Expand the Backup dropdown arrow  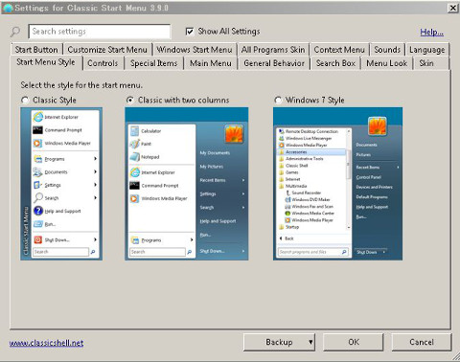point(310,342)
